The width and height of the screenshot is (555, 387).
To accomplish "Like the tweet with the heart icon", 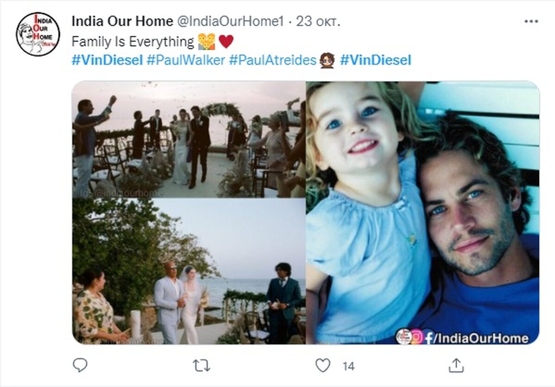I will click(x=323, y=365).
